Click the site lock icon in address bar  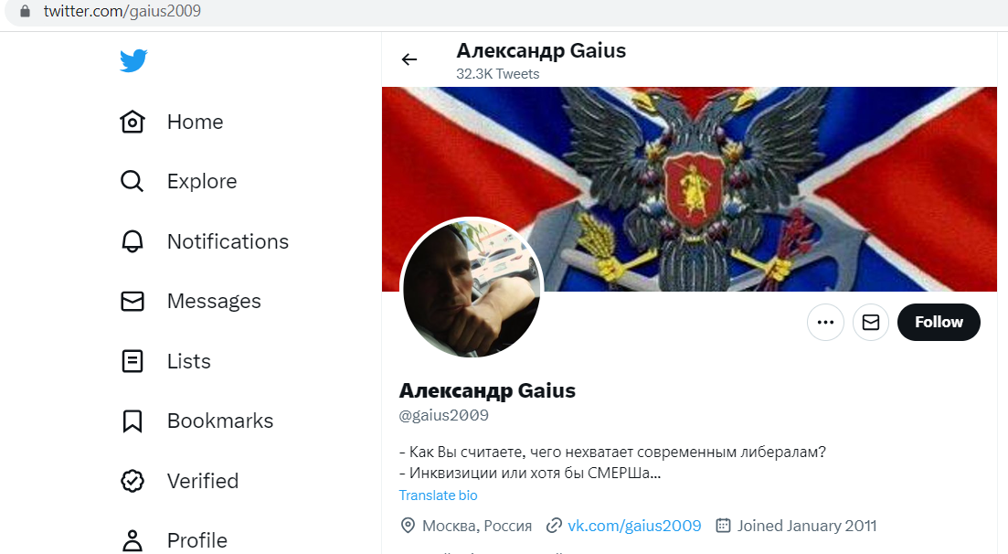coord(25,12)
